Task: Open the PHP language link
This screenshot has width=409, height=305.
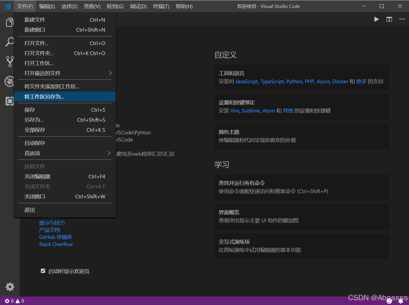Action: point(310,81)
